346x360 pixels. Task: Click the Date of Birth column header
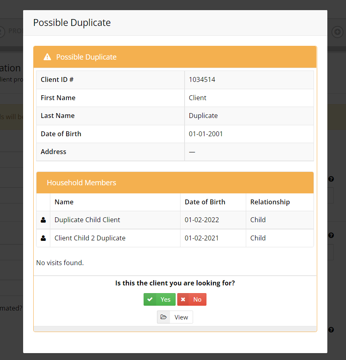(x=205, y=202)
